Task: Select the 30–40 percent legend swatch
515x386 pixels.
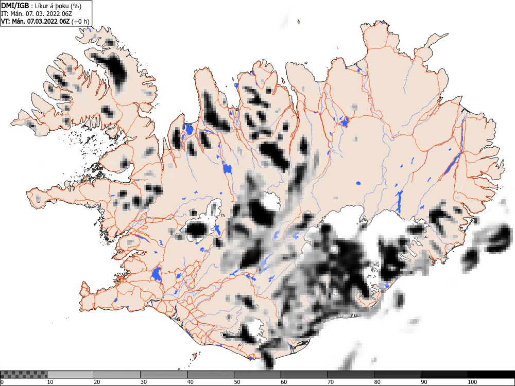Action: 164,375
